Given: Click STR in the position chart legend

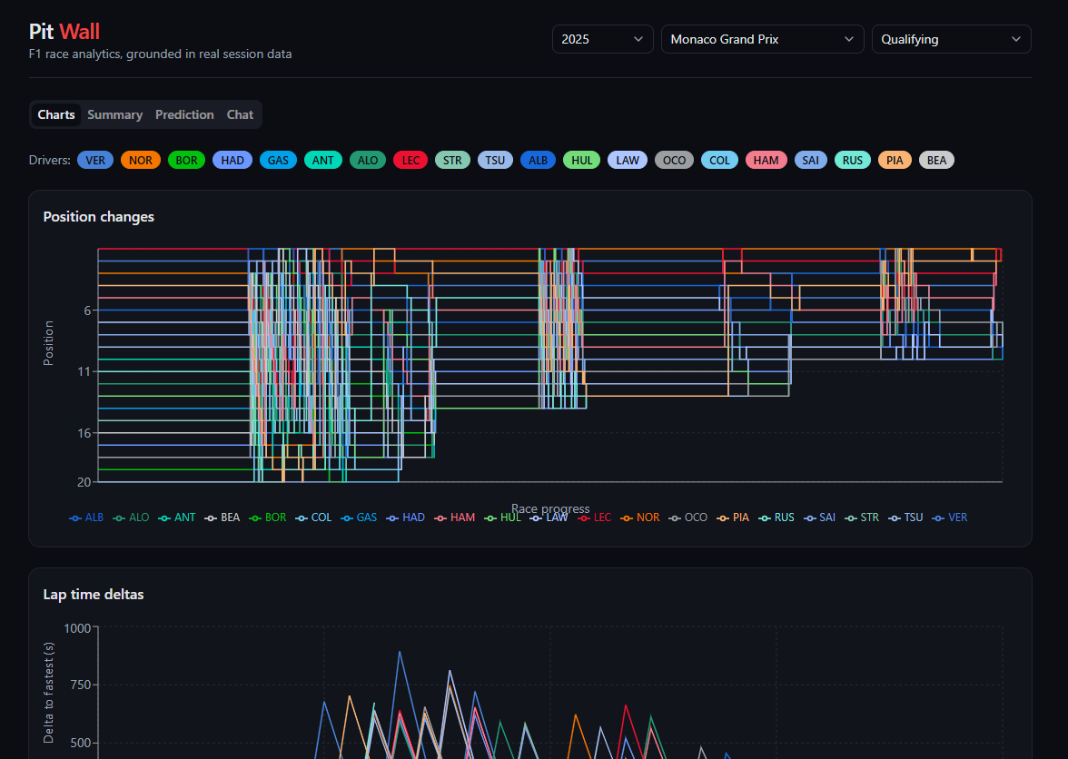Looking at the screenshot, I should pos(862,517).
